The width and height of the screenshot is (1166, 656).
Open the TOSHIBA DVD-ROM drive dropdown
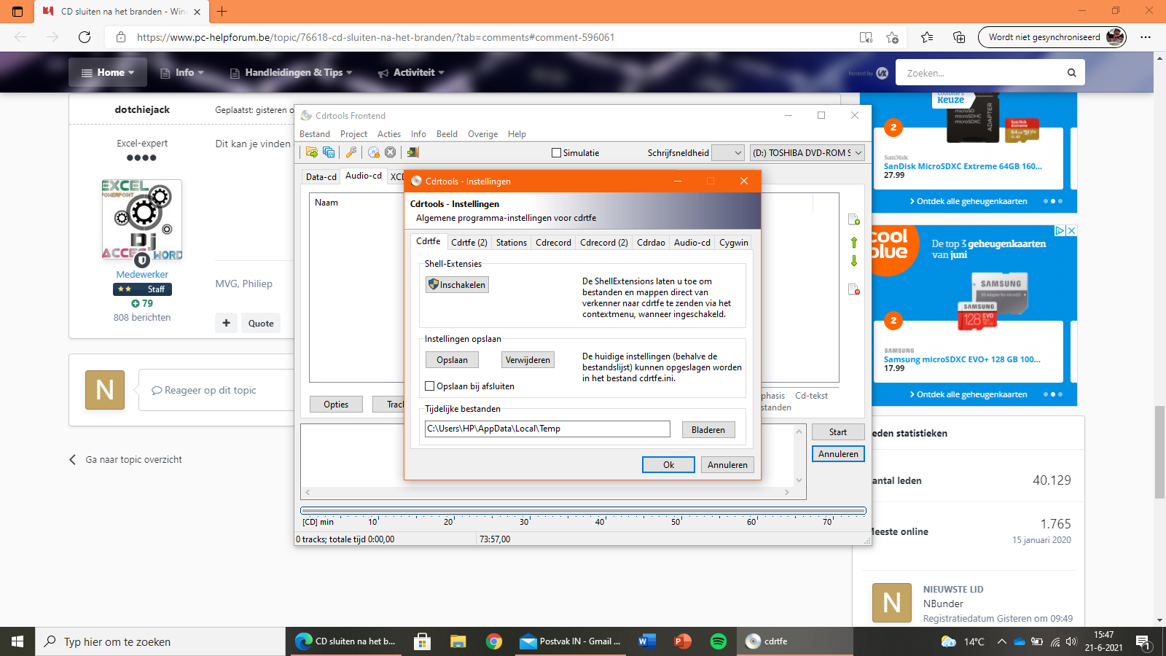coord(807,153)
